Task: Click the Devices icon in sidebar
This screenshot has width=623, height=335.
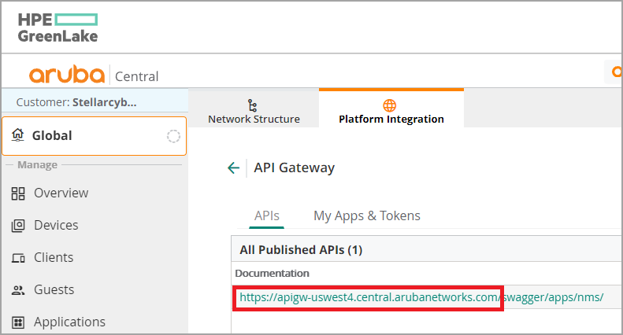Action: (x=18, y=226)
